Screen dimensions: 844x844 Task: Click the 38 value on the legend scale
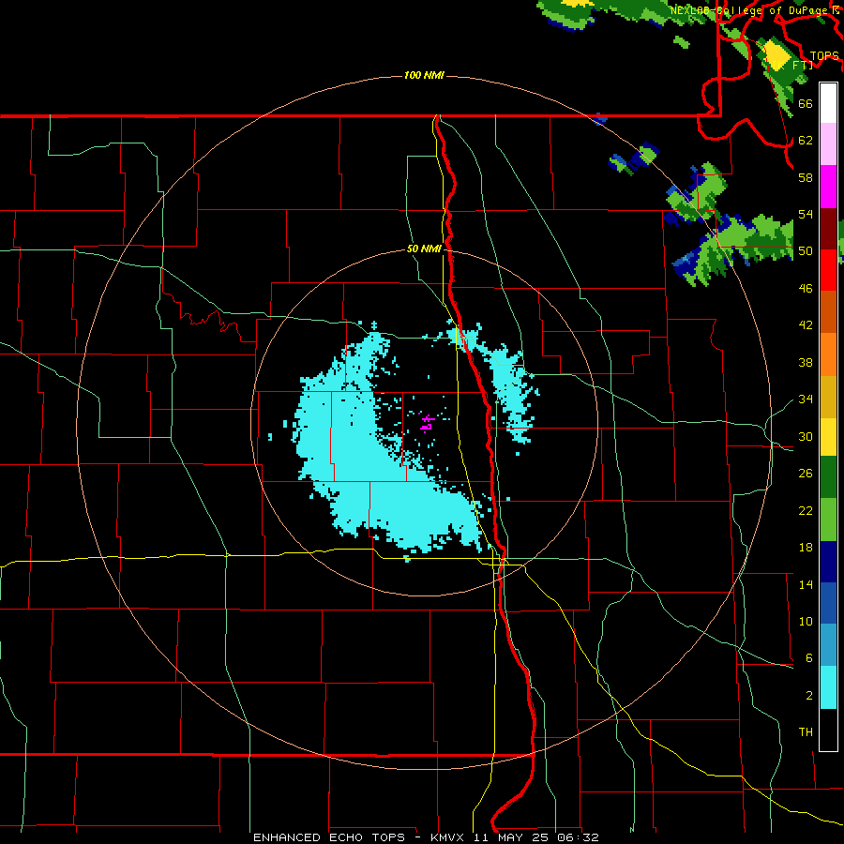click(x=806, y=362)
